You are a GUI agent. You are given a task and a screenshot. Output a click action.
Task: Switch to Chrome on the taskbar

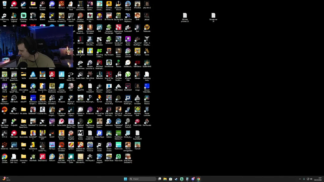click(x=198, y=179)
